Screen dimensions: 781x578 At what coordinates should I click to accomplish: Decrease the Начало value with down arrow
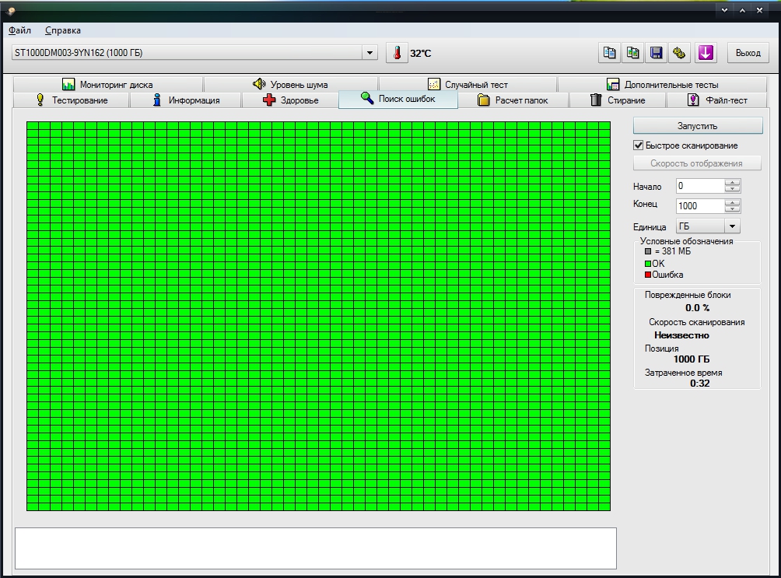[x=732, y=189]
